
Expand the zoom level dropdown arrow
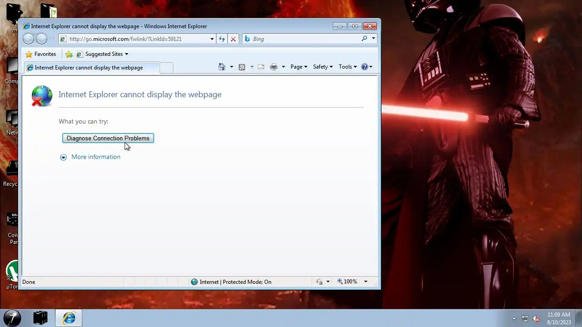pos(366,282)
